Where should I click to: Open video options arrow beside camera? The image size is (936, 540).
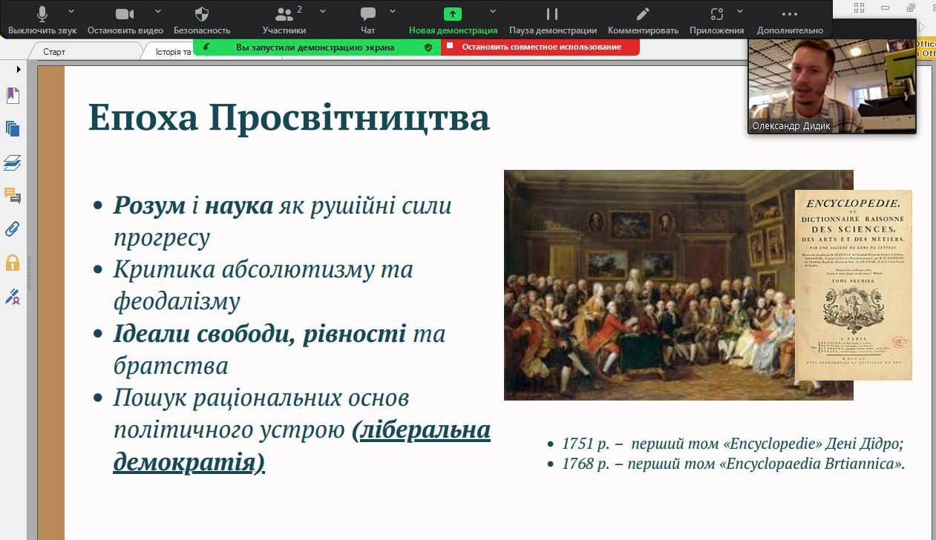pos(158,11)
